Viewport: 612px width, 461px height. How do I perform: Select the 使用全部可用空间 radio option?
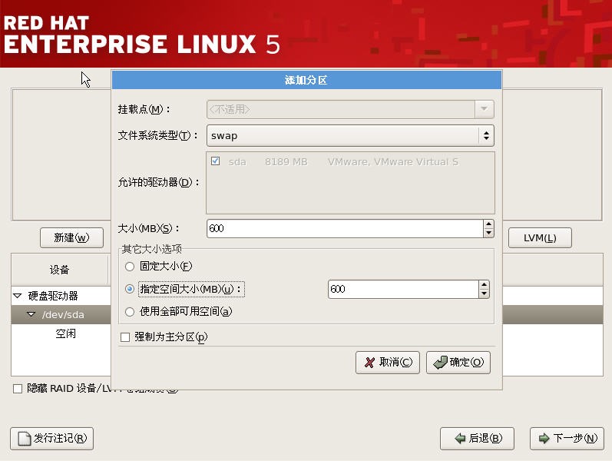(129, 311)
